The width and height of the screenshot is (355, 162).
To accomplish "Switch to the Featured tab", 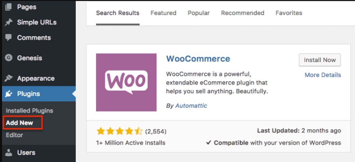I will pyautogui.click(x=163, y=13).
